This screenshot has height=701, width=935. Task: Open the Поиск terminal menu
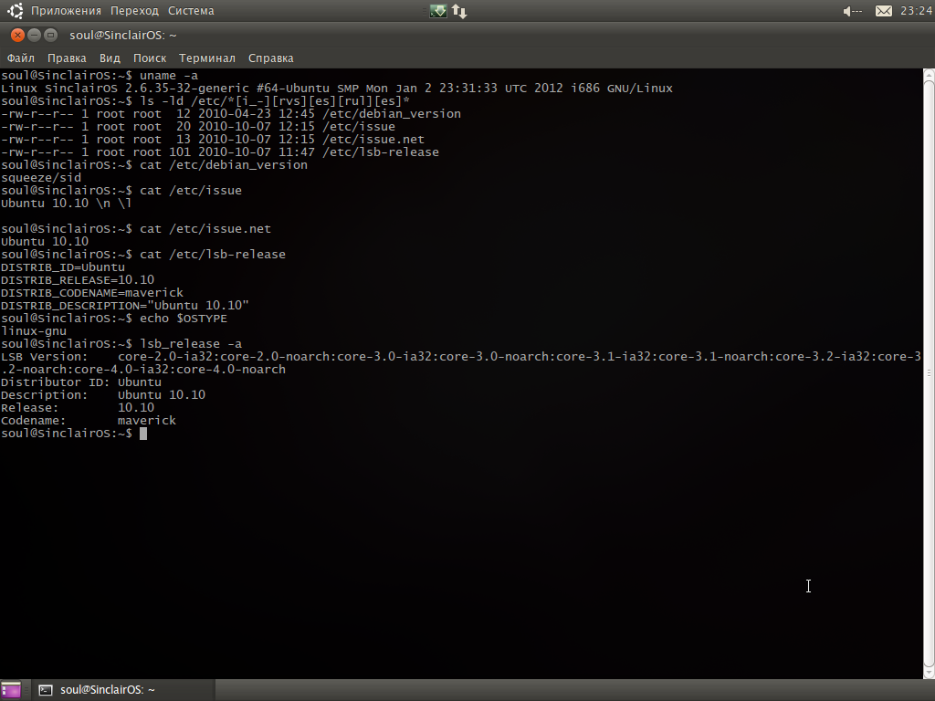pos(150,58)
